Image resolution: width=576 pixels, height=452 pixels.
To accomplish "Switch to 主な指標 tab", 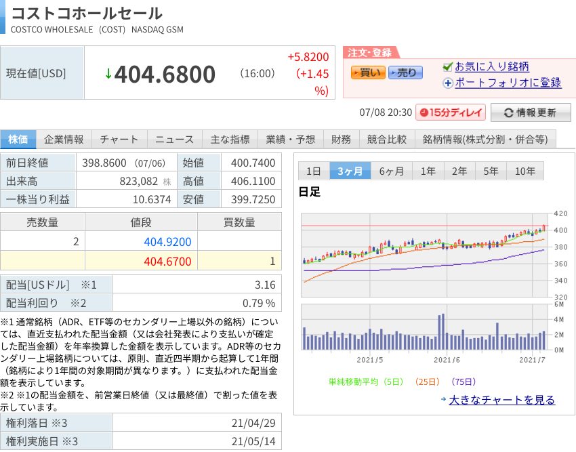I will click(x=230, y=140).
